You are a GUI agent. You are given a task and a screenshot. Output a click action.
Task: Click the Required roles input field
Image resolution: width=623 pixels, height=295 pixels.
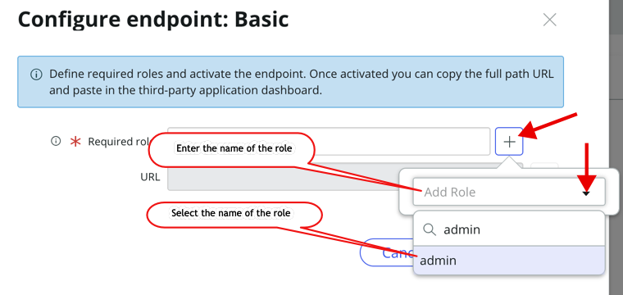[329, 141]
